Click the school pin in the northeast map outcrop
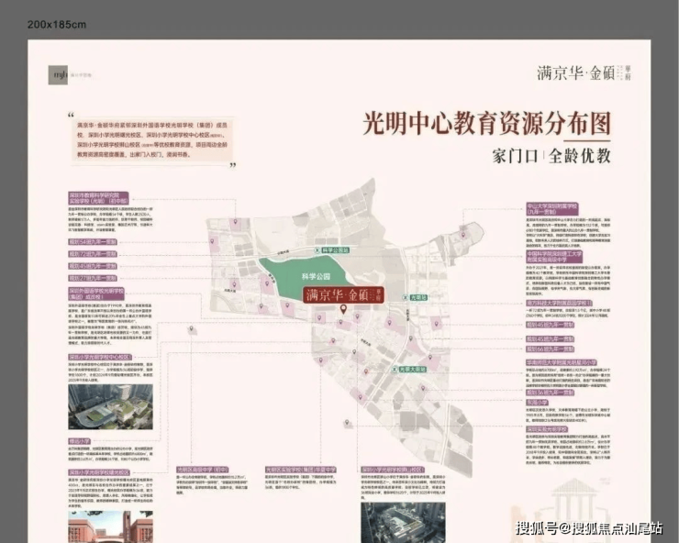The height and width of the screenshot is (543, 679). (x=462, y=235)
